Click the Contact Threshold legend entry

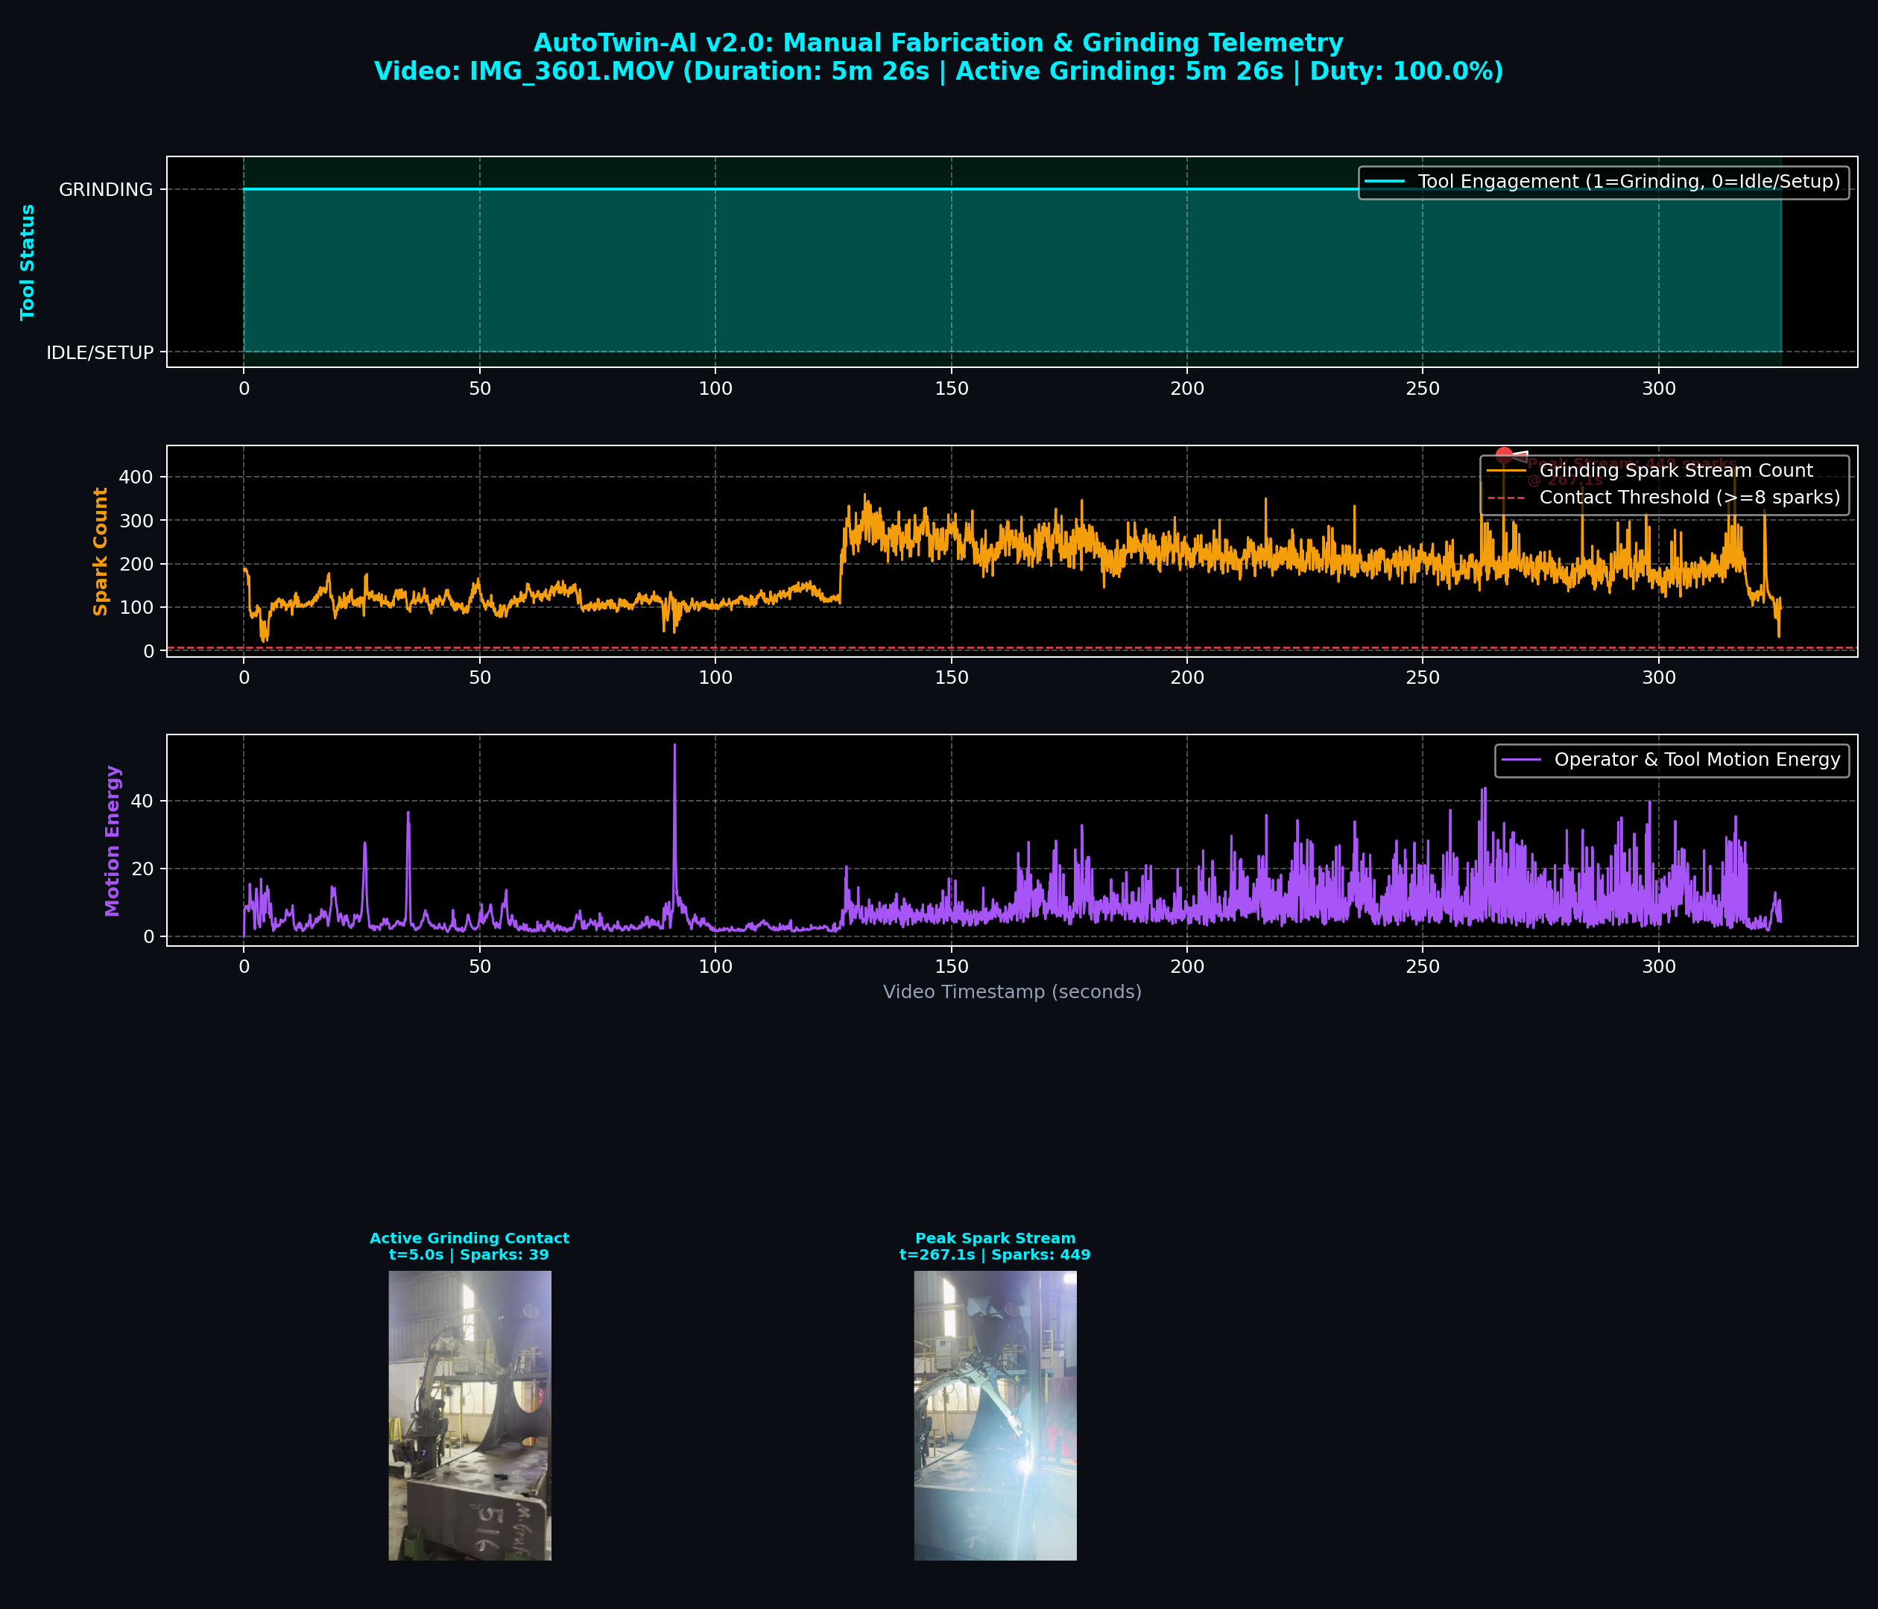coord(1663,498)
